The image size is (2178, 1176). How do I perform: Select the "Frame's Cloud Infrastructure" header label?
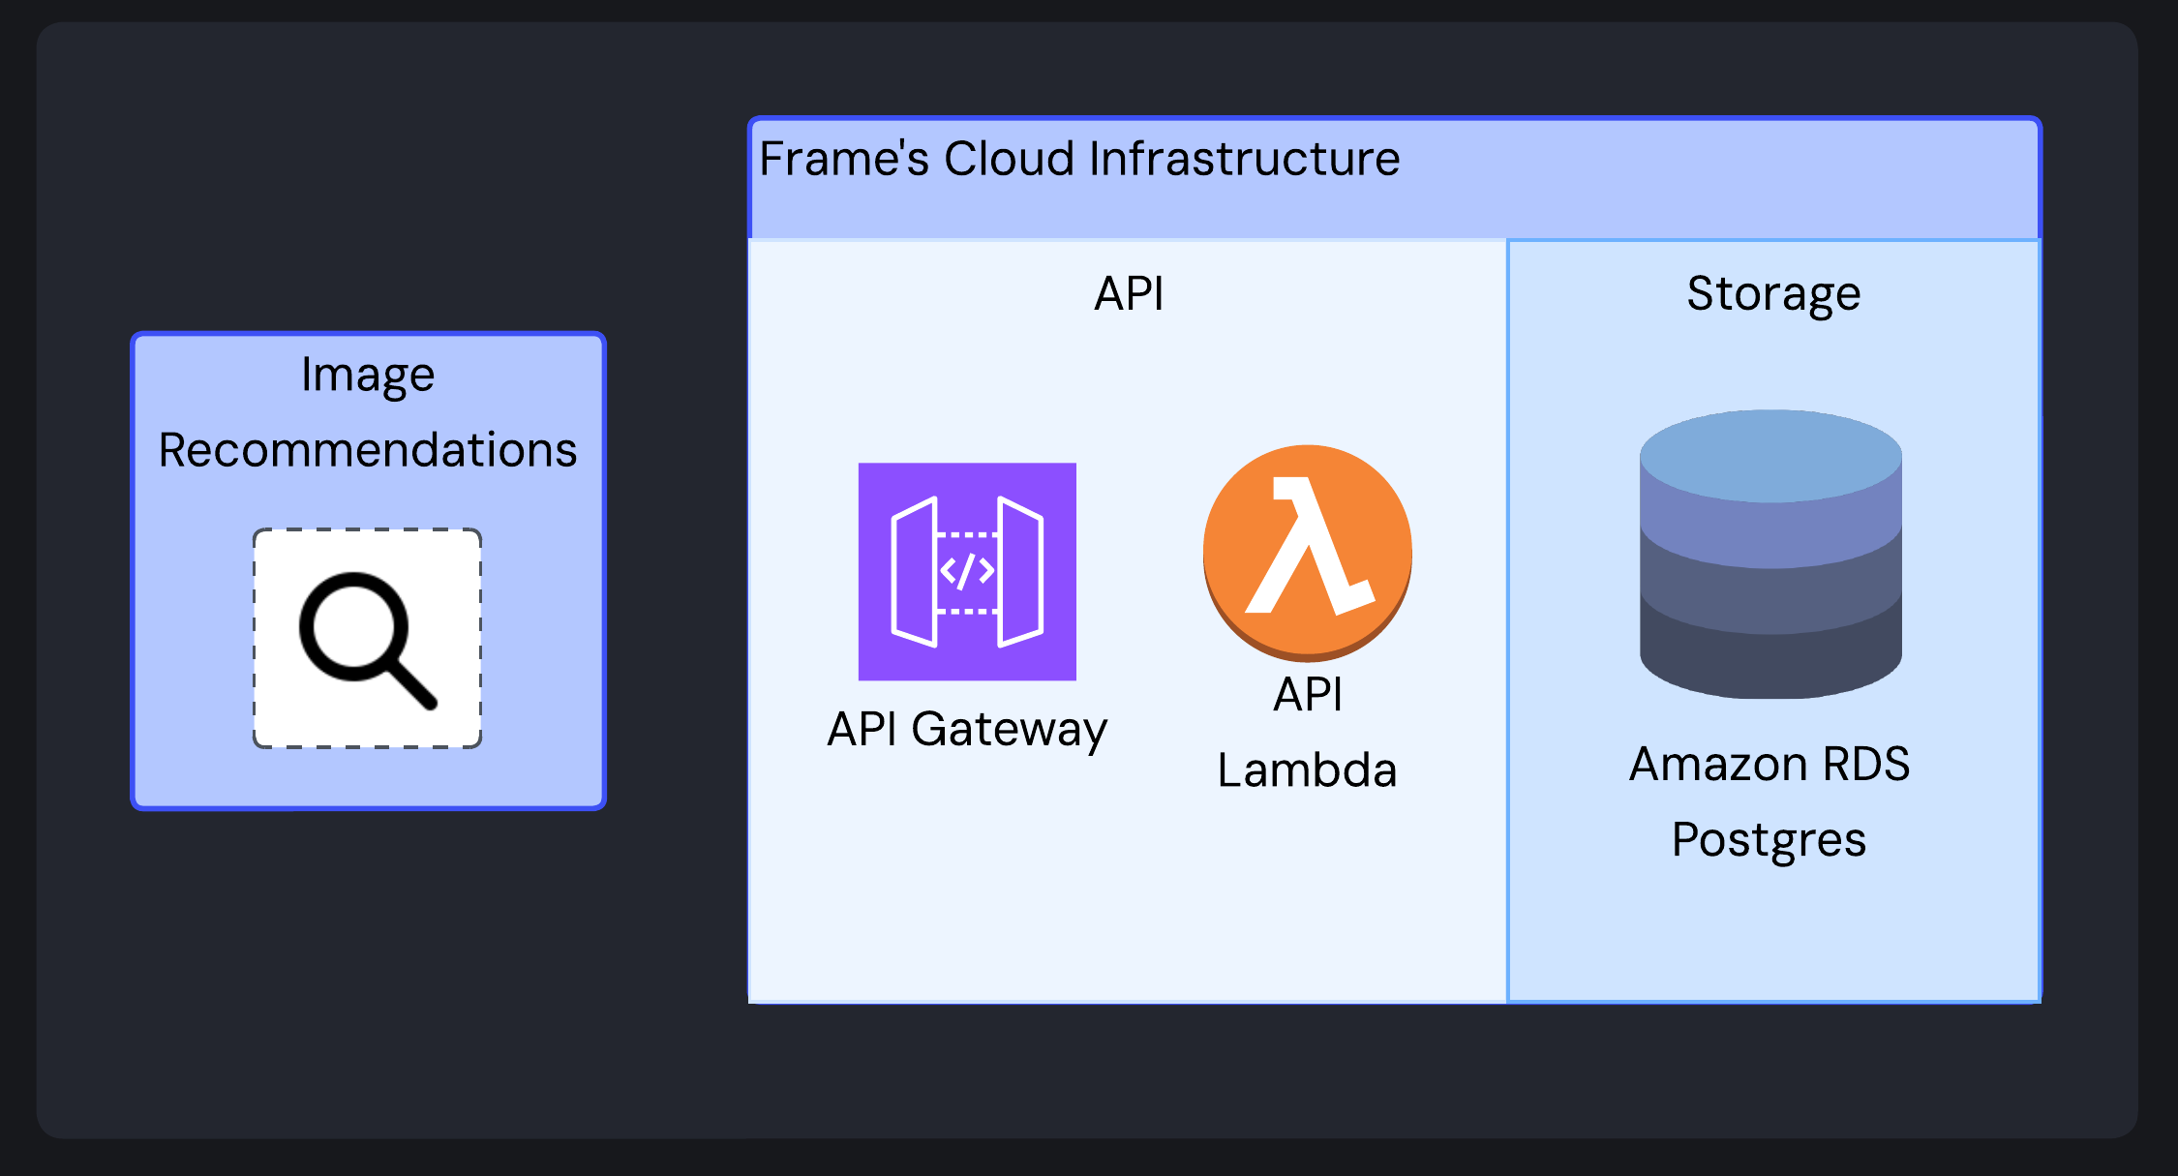1079,159
